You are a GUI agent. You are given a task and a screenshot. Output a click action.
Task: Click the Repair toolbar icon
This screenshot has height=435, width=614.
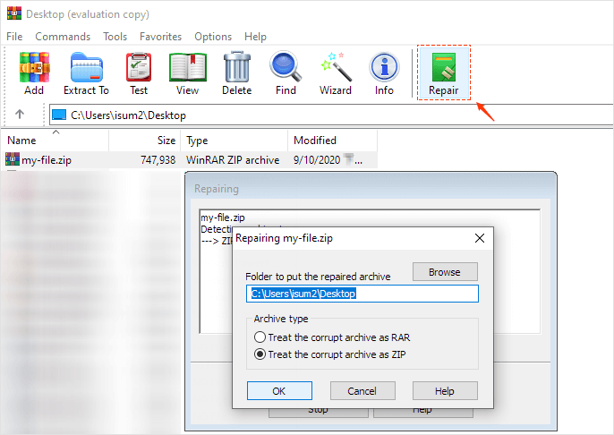(444, 68)
